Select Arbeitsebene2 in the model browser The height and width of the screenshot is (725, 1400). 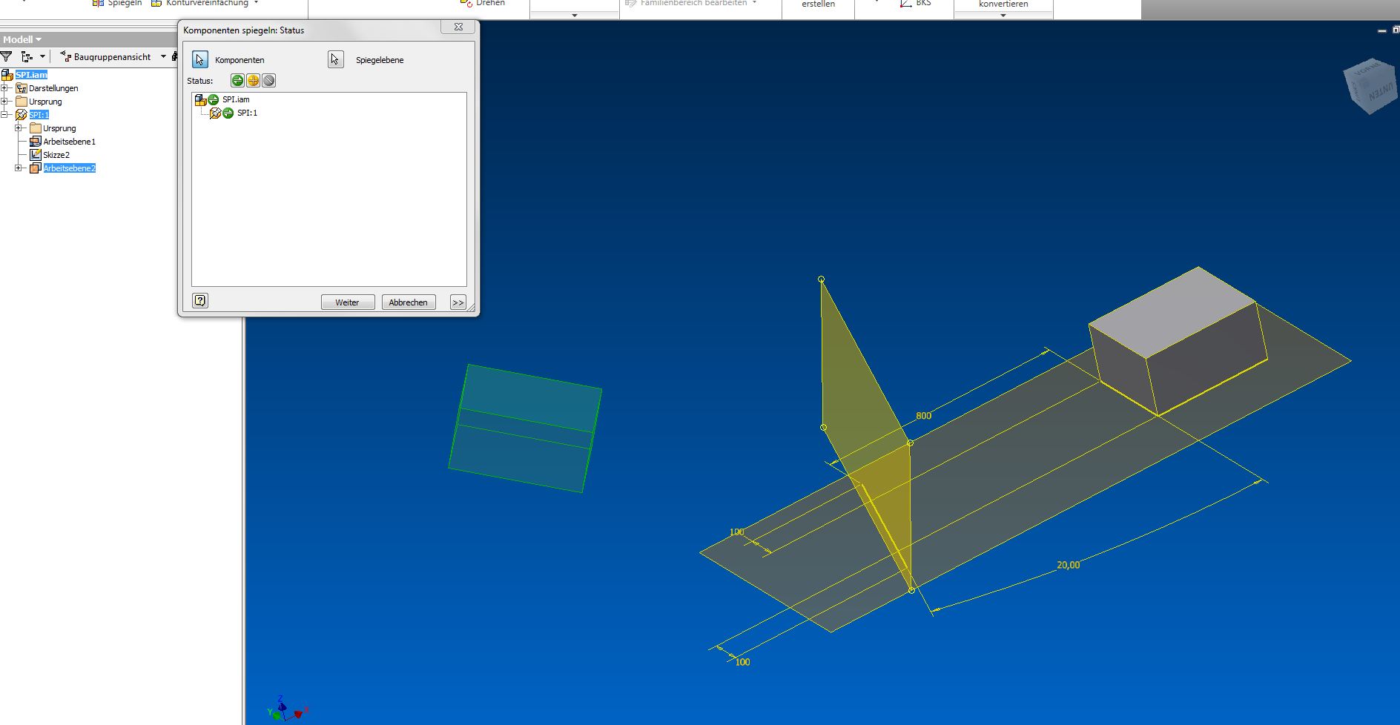[69, 168]
